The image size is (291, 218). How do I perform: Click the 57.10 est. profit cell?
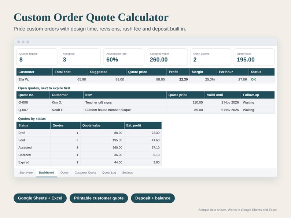[143, 148]
